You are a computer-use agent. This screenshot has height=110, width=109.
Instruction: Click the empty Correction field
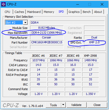[94, 28]
